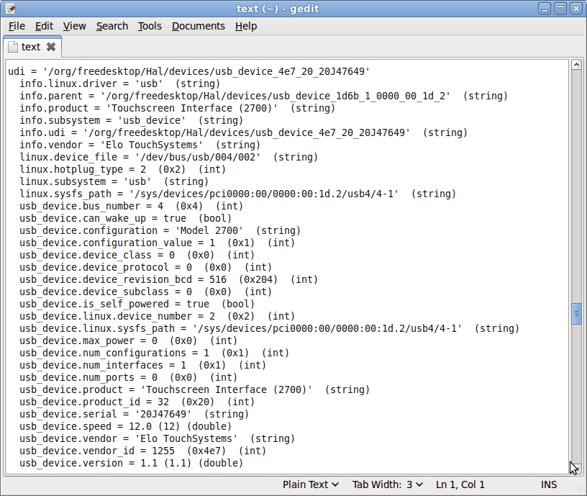This screenshot has height=496, width=587.
Task: Click the info.subsystem = 'usb_device' line
Action: point(132,120)
